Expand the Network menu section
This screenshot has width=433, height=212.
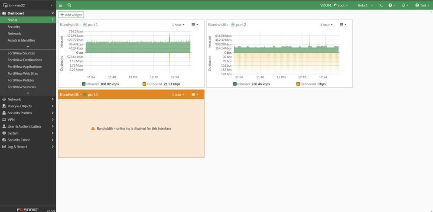pos(28,99)
